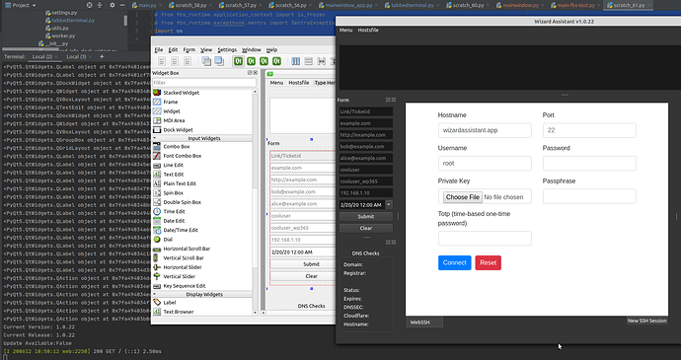
Task: Click Lay Out Horizontally toolbar icon
Action: click(296, 61)
